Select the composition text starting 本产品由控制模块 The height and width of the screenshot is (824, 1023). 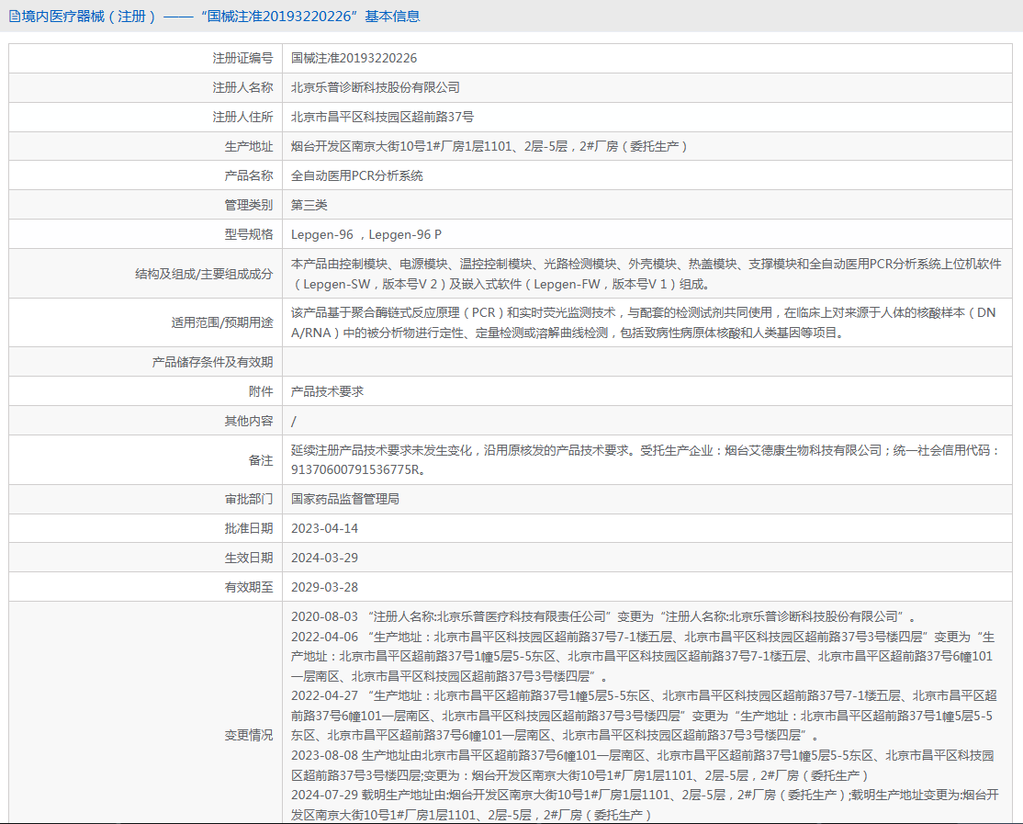tap(646, 274)
